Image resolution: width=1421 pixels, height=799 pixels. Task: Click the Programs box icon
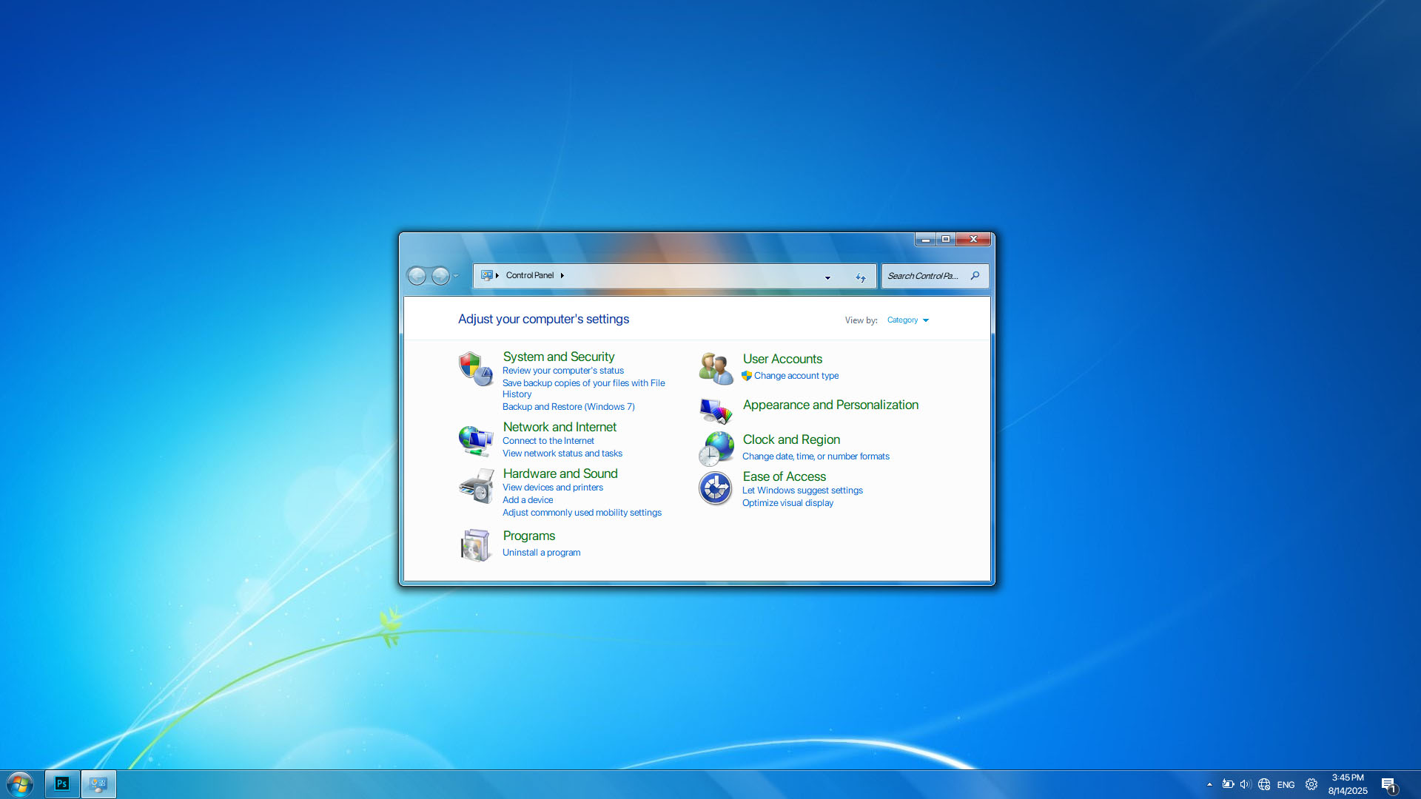click(x=475, y=545)
